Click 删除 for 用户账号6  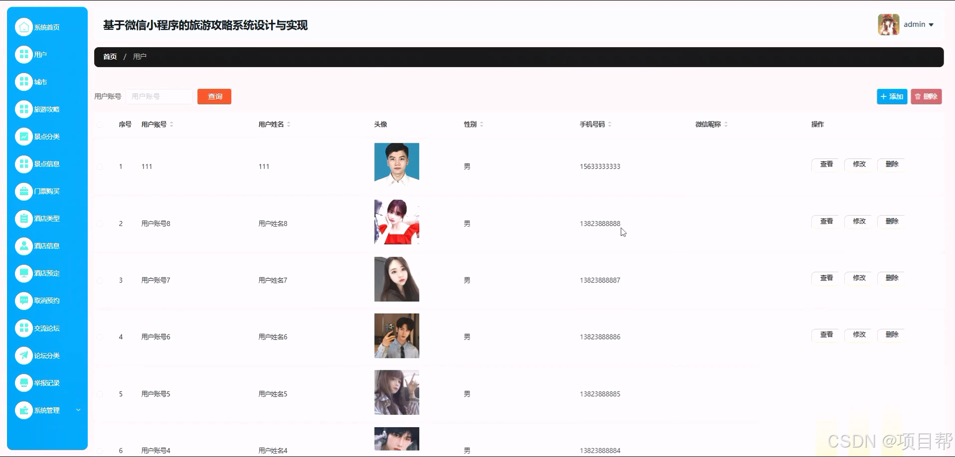[x=892, y=335]
